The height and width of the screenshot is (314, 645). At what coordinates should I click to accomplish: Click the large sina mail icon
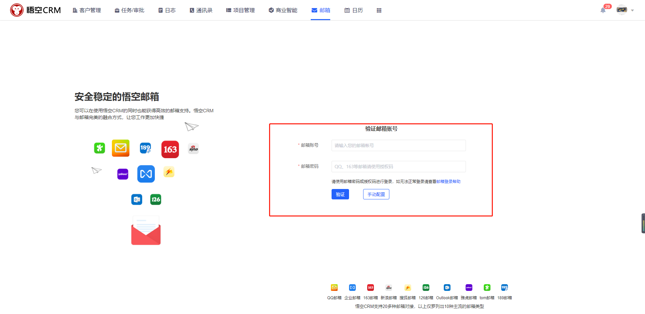193,148
